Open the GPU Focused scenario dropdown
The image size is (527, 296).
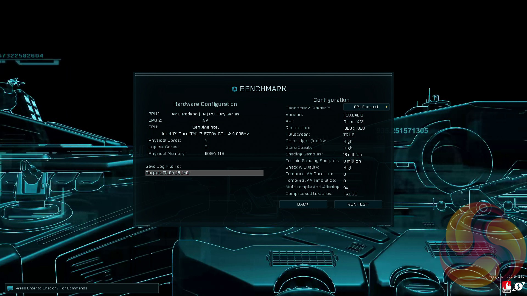(x=366, y=107)
